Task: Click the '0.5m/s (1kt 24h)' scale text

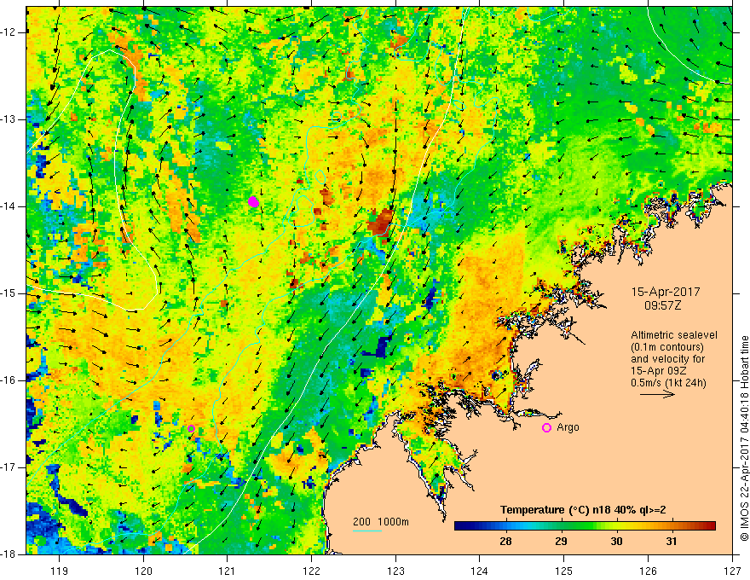Action: 668,383
